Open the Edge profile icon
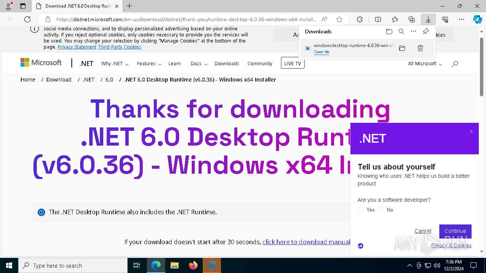 click(x=8, y=6)
